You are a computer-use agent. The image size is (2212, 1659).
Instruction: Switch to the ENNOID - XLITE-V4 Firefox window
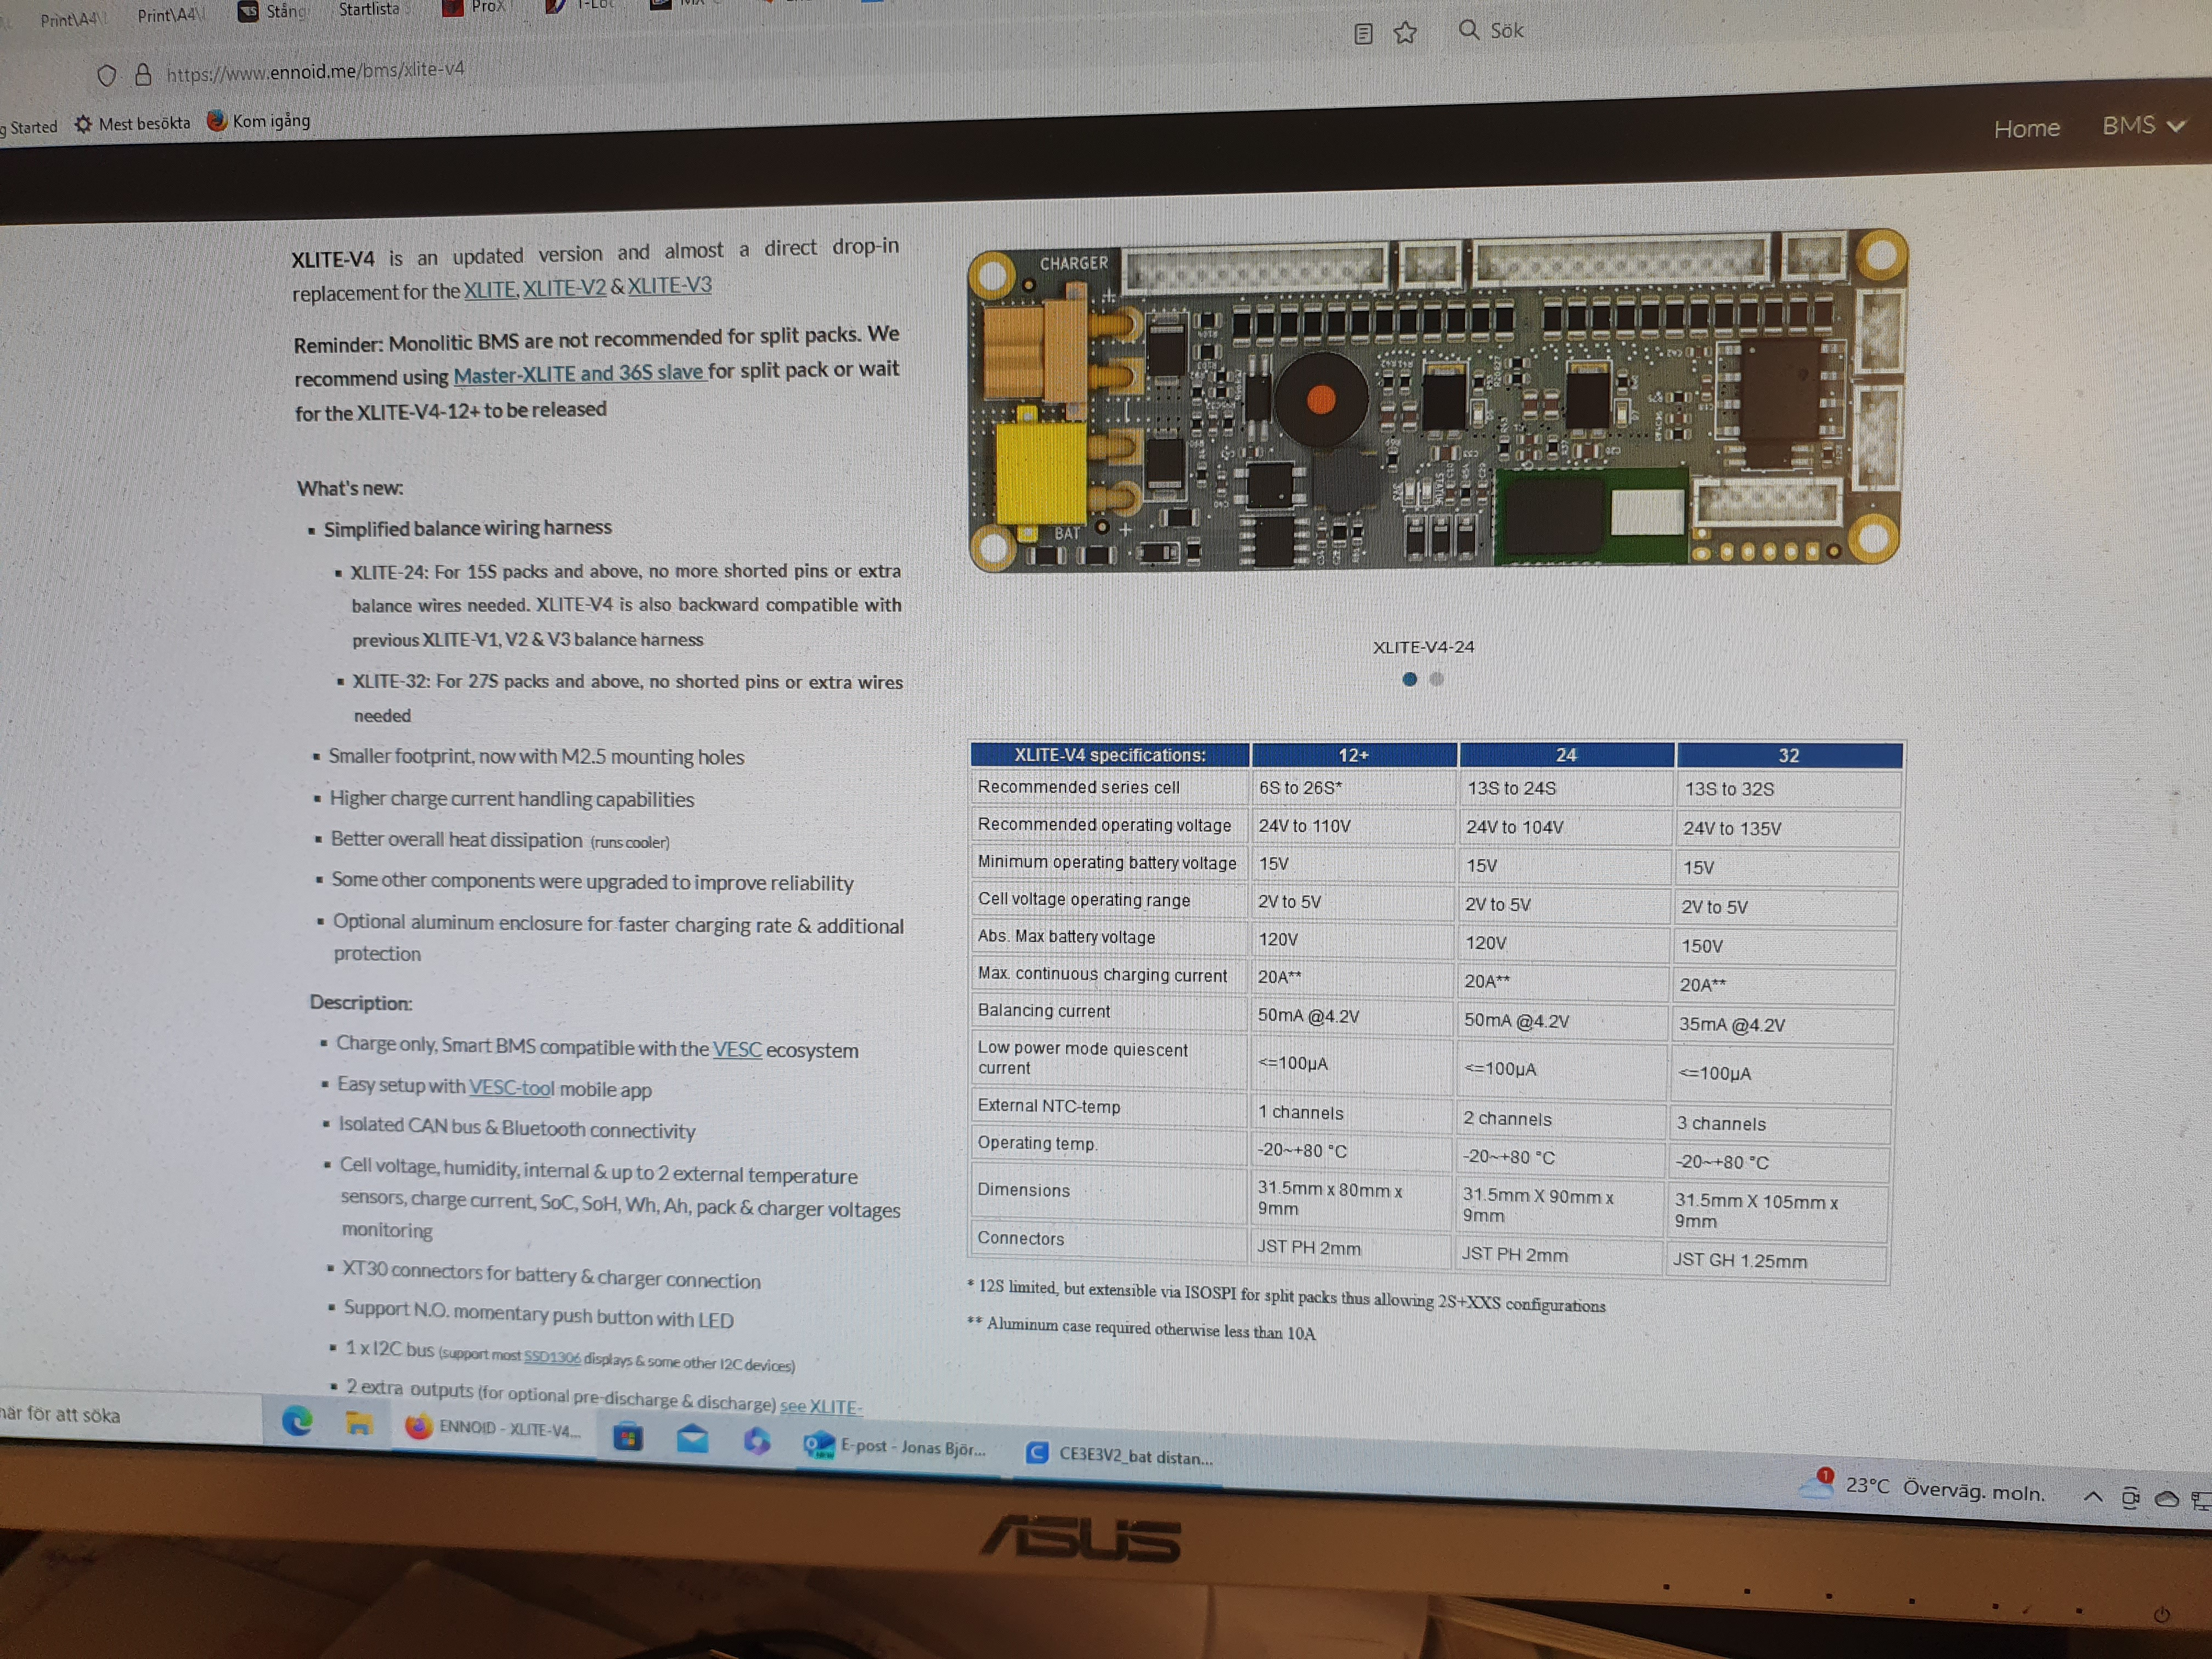tap(493, 1429)
